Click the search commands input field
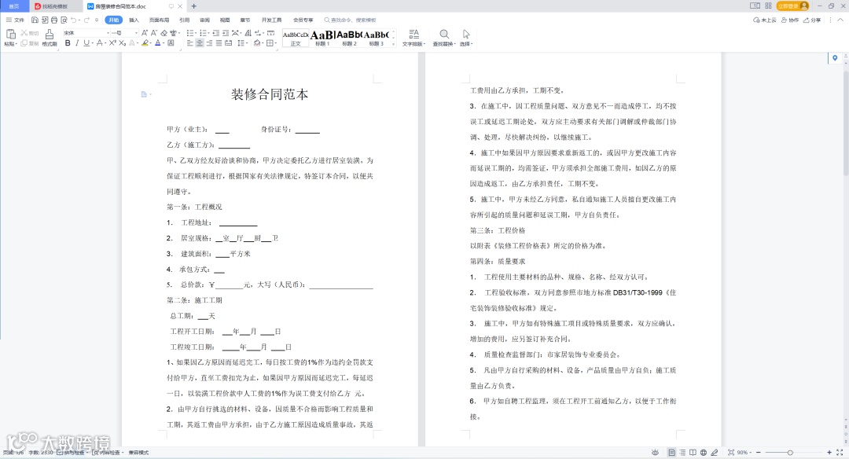 point(351,20)
